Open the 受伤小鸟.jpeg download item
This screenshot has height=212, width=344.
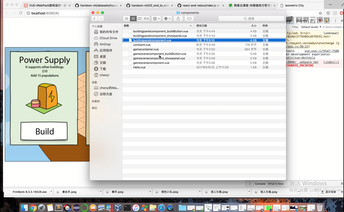click(175, 192)
